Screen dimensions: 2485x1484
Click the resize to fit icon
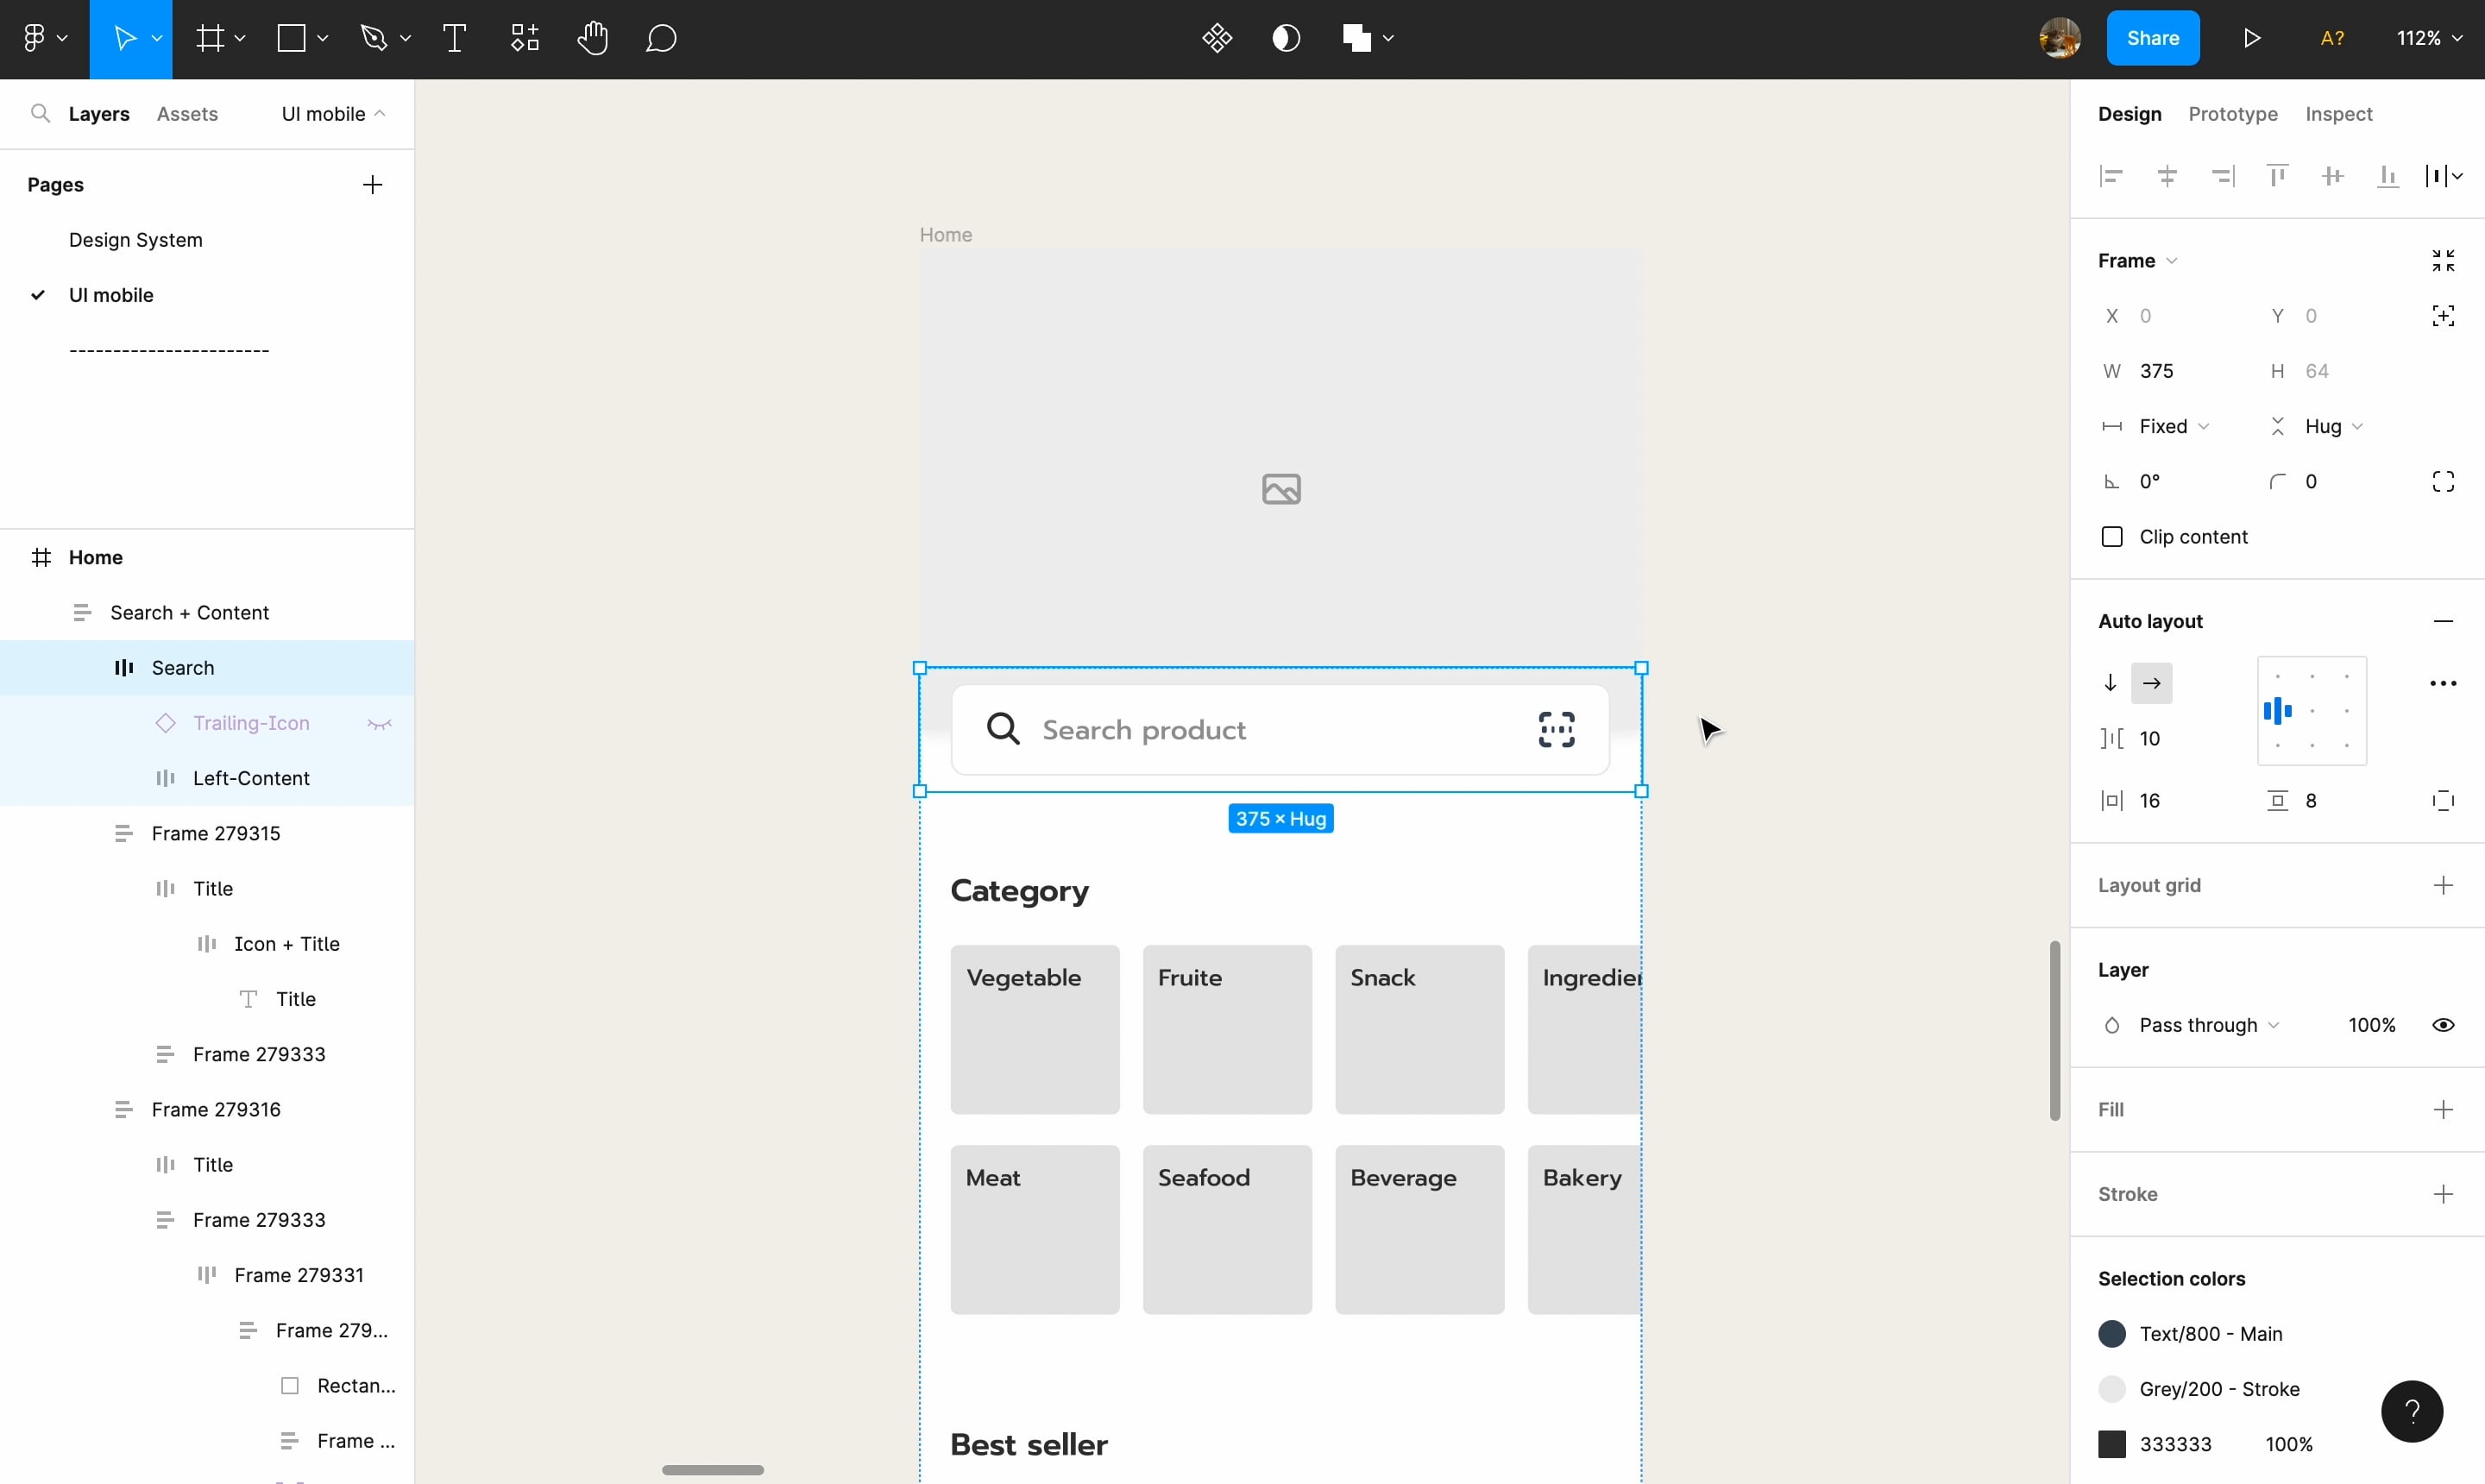2443,260
